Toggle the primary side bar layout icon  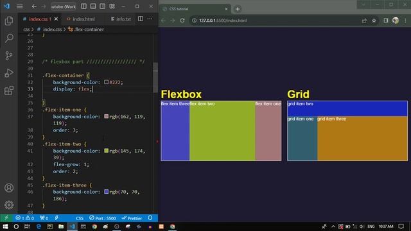tap(83, 6)
